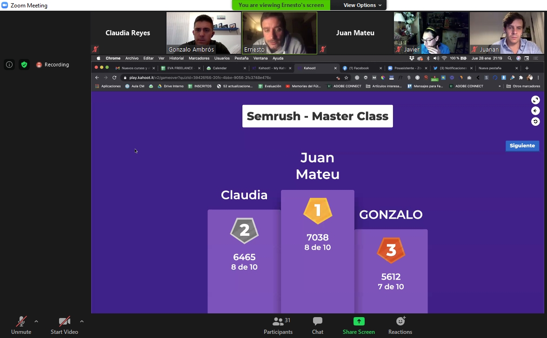The width and height of the screenshot is (547, 338).
Task: Select Ernesto's video thumbnail
Action: pyautogui.click(x=280, y=32)
